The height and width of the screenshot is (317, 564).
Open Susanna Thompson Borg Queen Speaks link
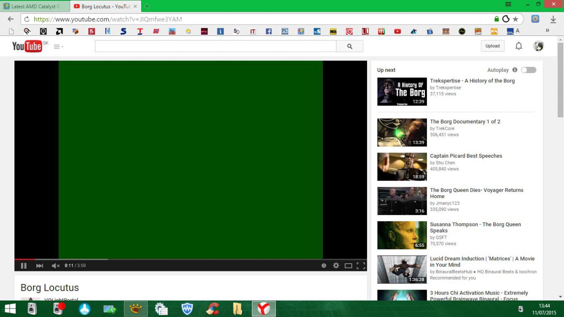coord(475,227)
